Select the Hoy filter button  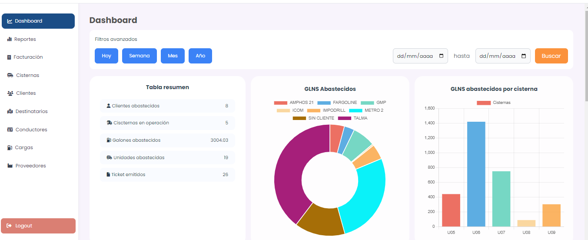(106, 56)
